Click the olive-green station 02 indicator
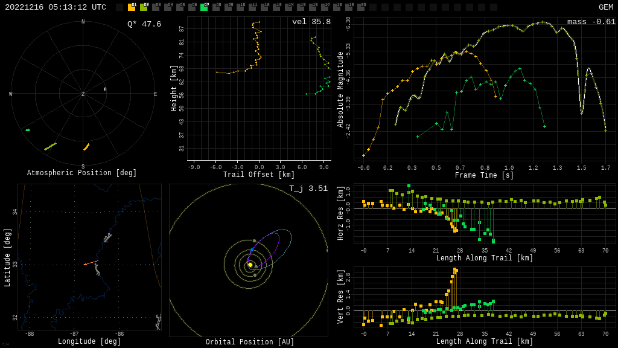 click(144, 7)
